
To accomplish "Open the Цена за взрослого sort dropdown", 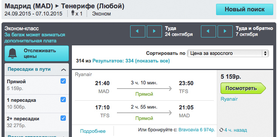I will (228, 53).
